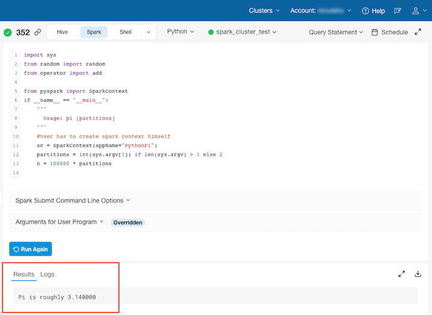Viewport: 432px width, 315px height.
Task: Expand editor to fullscreen via top arrows icon
Action: (418, 32)
